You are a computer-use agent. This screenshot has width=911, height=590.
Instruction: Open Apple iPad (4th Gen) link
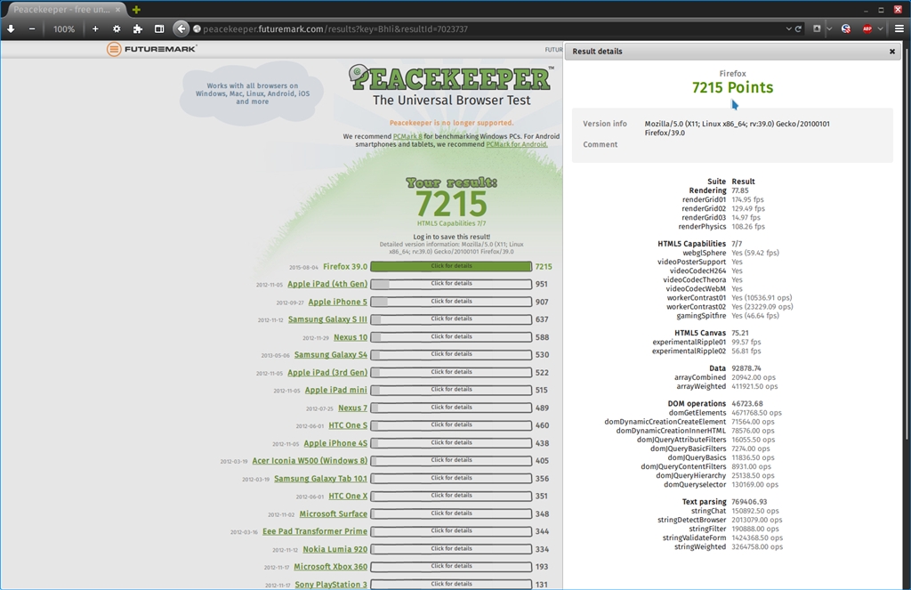coord(327,284)
